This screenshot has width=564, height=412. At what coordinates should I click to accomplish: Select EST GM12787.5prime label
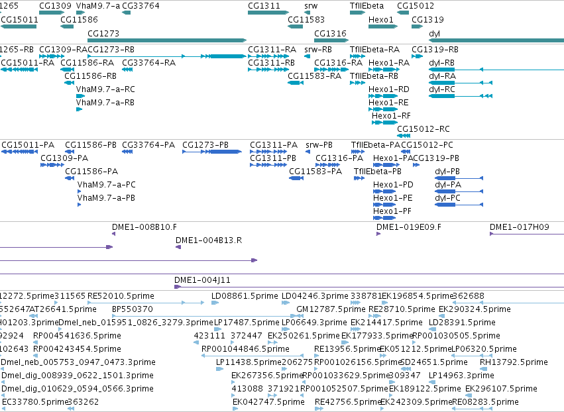(x=331, y=309)
